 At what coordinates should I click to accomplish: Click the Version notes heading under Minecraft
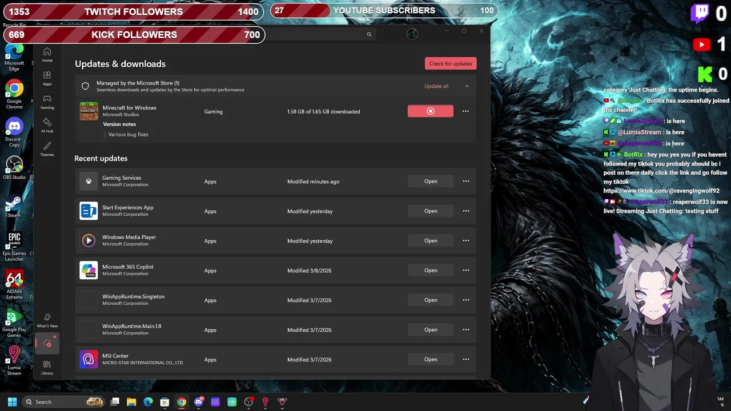pos(119,124)
